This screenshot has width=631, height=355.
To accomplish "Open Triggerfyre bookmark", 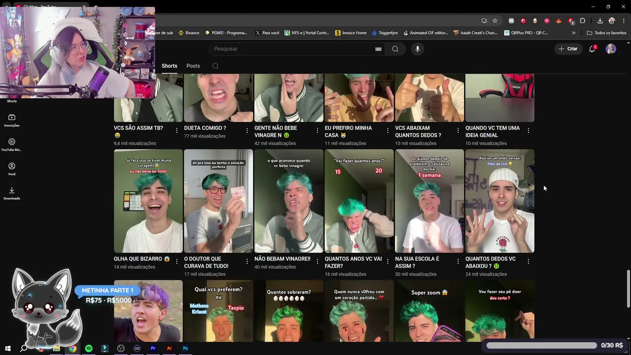I will click(384, 33).
